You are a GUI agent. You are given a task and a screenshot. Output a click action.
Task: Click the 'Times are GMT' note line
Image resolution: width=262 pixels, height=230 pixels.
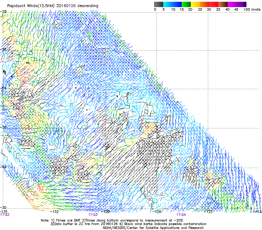[x=112, y=220]
